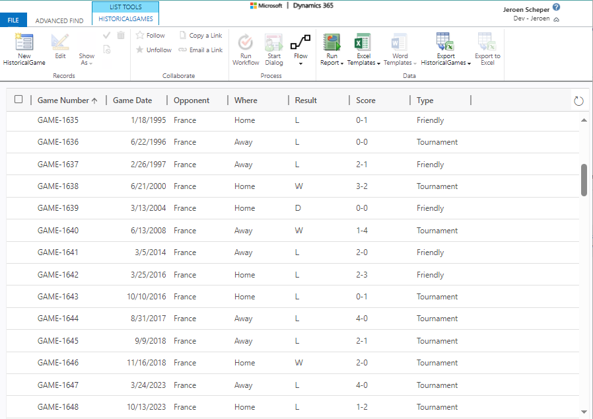
Task: Toggle the select-all rows checkbox
Action: click(x=18, y=99)
